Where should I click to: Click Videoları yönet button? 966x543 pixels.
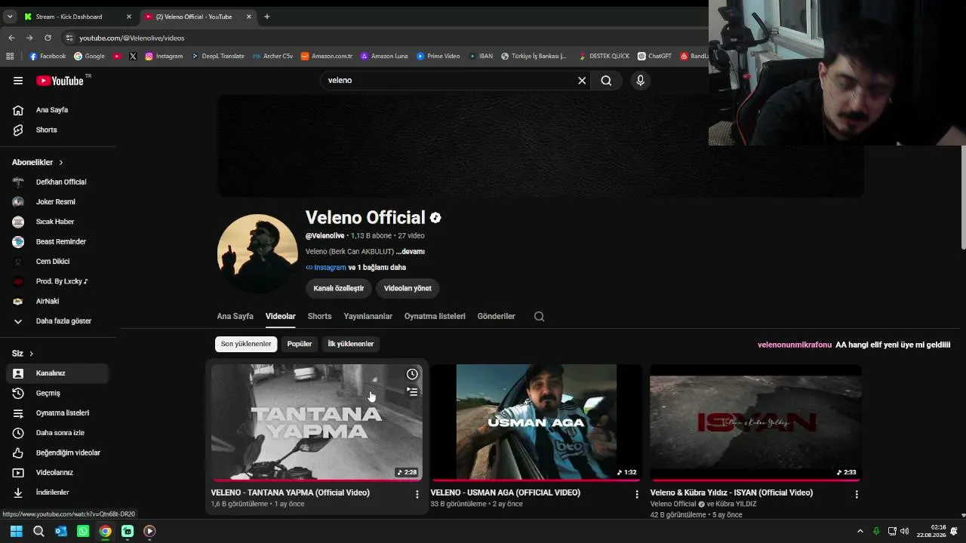point(408,288)
